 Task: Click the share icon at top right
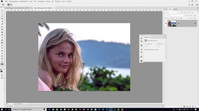(x=197, y=5)
